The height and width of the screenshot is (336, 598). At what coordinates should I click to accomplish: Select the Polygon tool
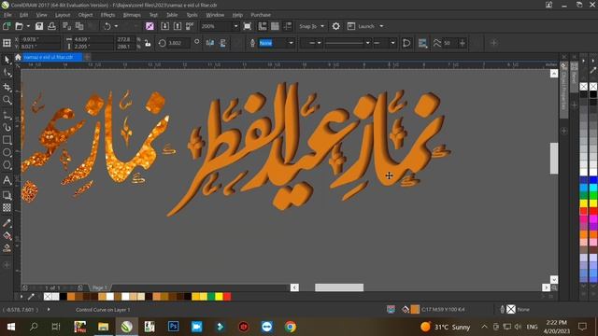(7, 165)
